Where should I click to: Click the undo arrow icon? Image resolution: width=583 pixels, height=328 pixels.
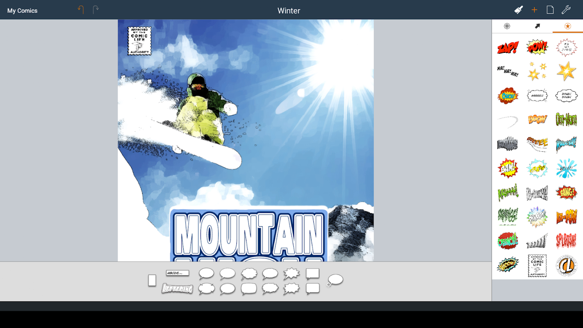click(x=81, y=10)
